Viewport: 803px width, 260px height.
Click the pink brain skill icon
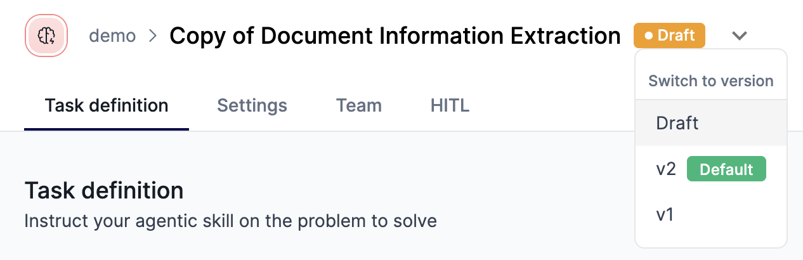click(x=46, y=35)
